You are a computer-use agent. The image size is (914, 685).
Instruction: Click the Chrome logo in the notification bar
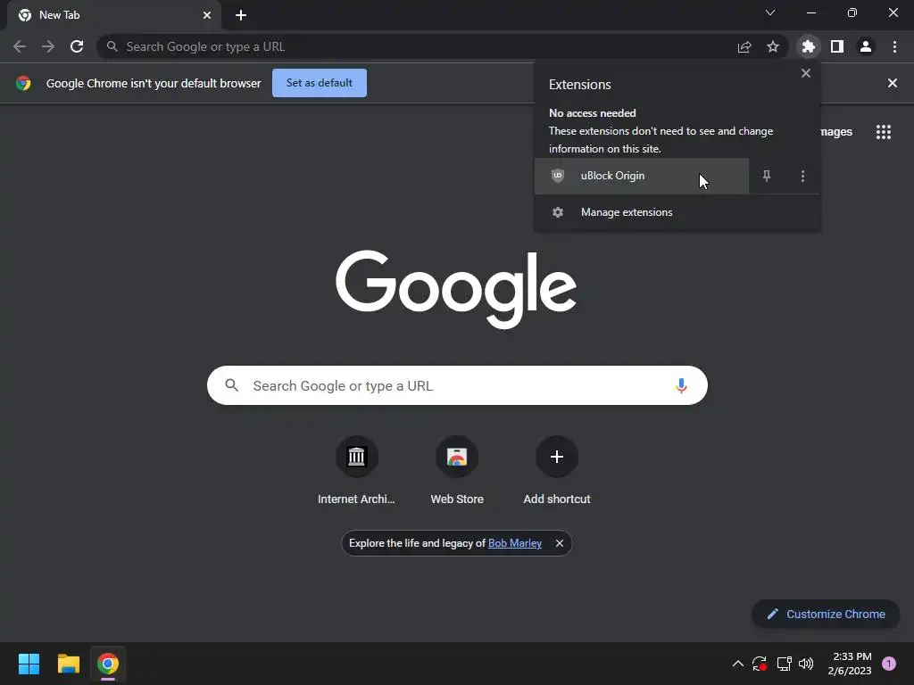pos(23,83)
